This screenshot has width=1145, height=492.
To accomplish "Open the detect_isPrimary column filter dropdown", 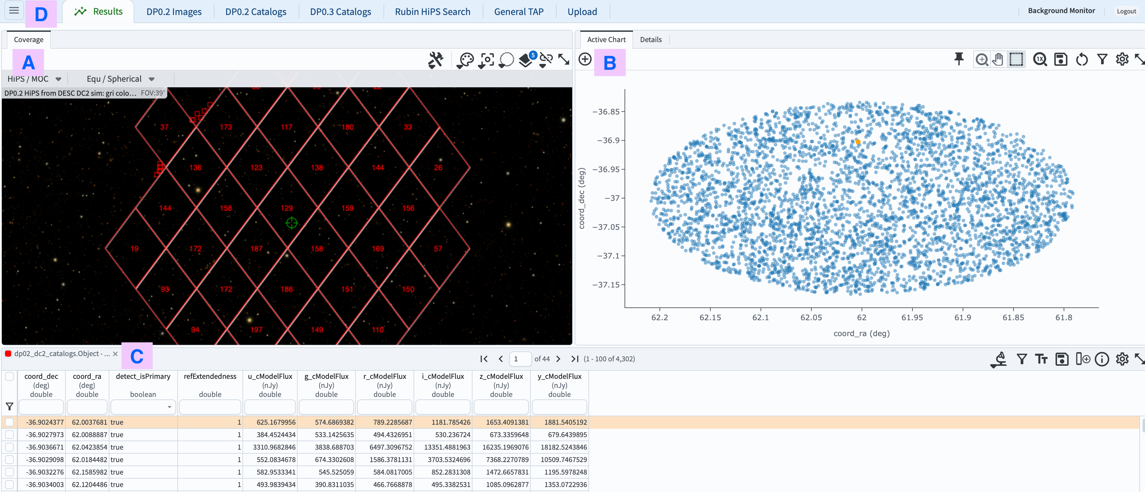I will point(169,407).
